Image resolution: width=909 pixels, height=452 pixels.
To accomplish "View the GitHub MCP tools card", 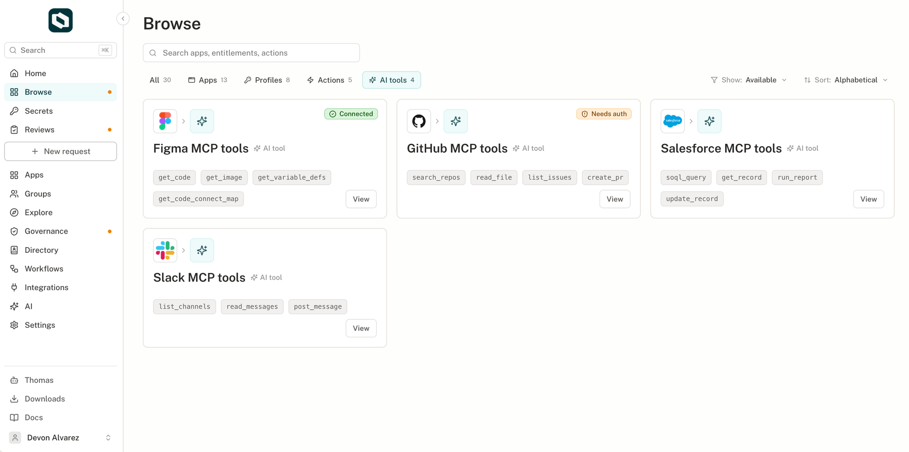I will (x=615, y=199).
